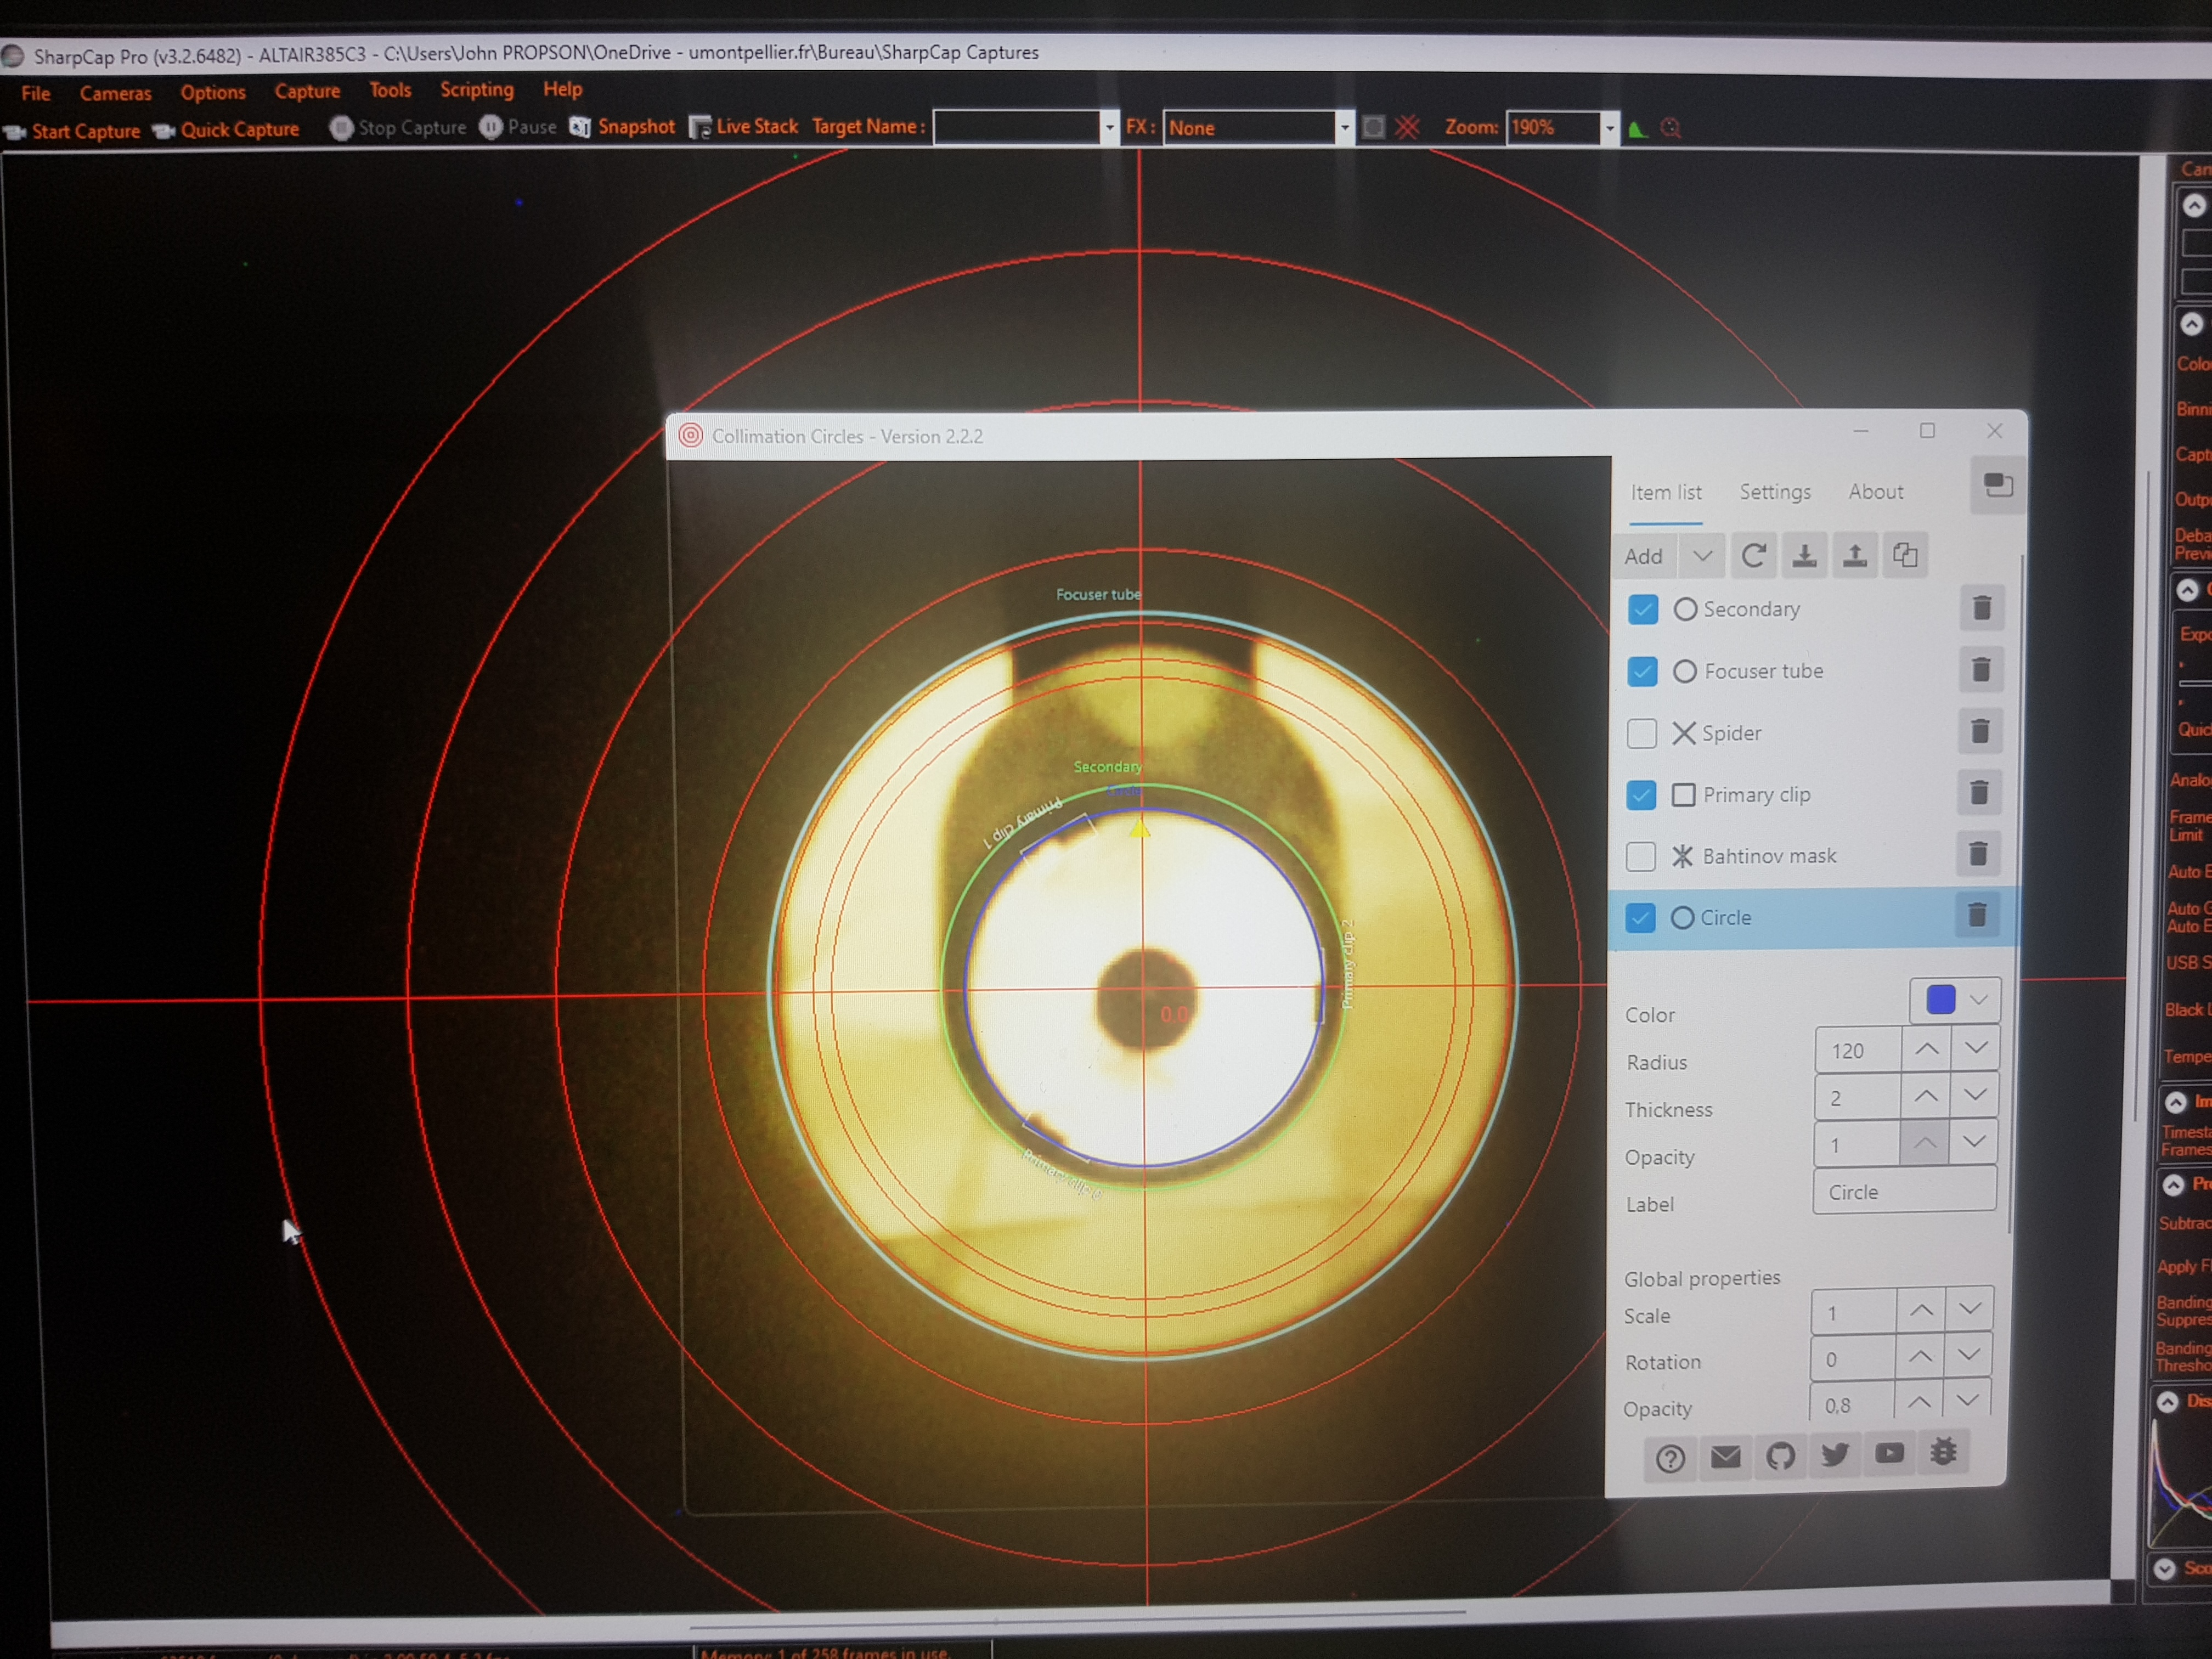This screenshot has height=1659, width=2212.
Task: Uncheck the Focuser tube checkbox
Action: (x=1642, y=671)
